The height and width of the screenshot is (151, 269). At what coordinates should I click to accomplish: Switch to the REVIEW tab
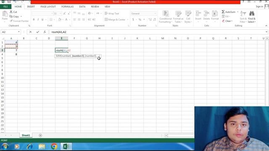[95, 7]
